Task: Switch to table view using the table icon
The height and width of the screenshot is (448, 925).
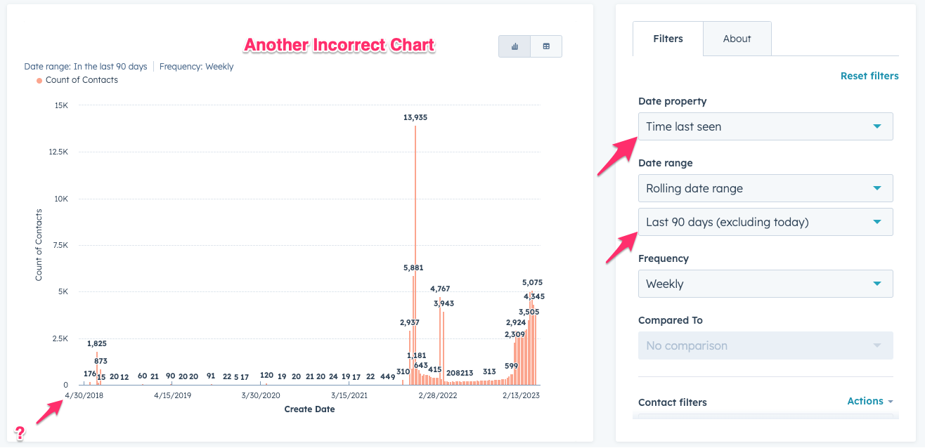Action: point(546,46)
